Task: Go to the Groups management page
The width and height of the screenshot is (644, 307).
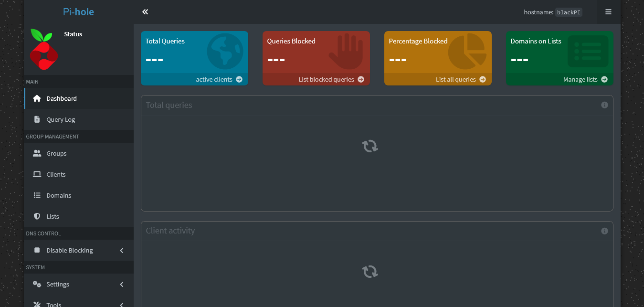Action: [56, 153]
